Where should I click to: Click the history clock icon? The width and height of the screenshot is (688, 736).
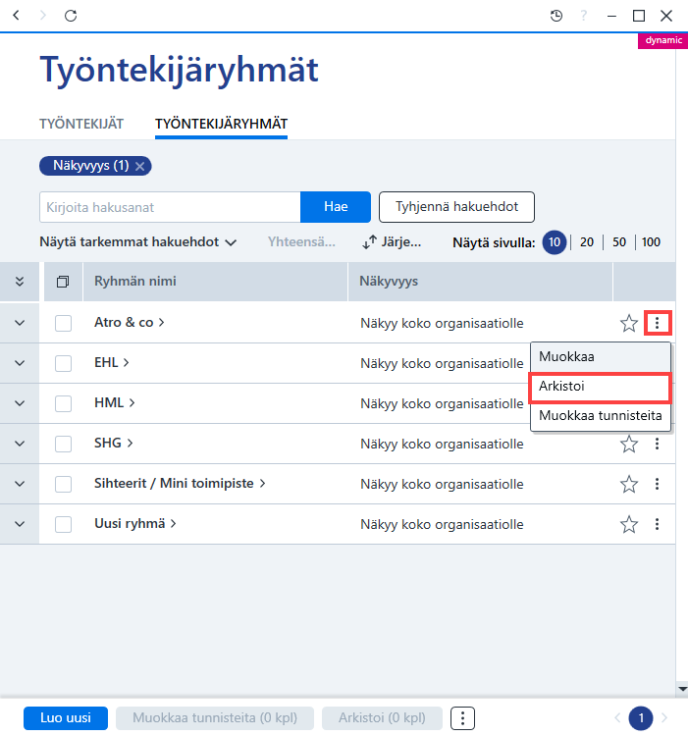coord(556,16)
